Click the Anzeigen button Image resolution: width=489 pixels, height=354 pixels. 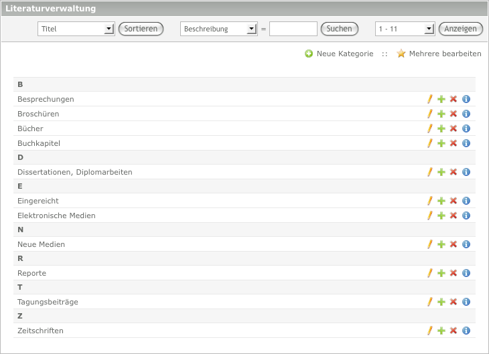coord(460,29)
